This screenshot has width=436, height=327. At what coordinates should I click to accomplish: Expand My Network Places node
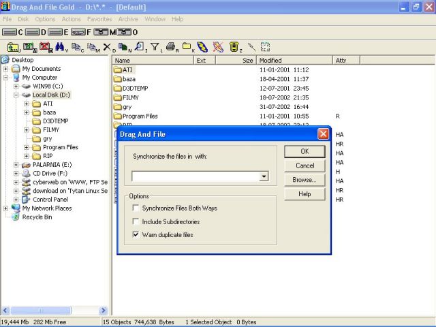[5, 208]
